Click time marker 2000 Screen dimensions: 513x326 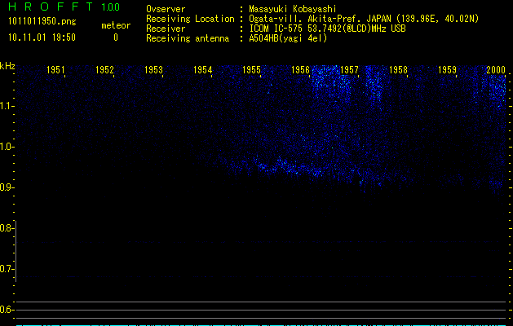pyautogui.click(x=496, y=69)
